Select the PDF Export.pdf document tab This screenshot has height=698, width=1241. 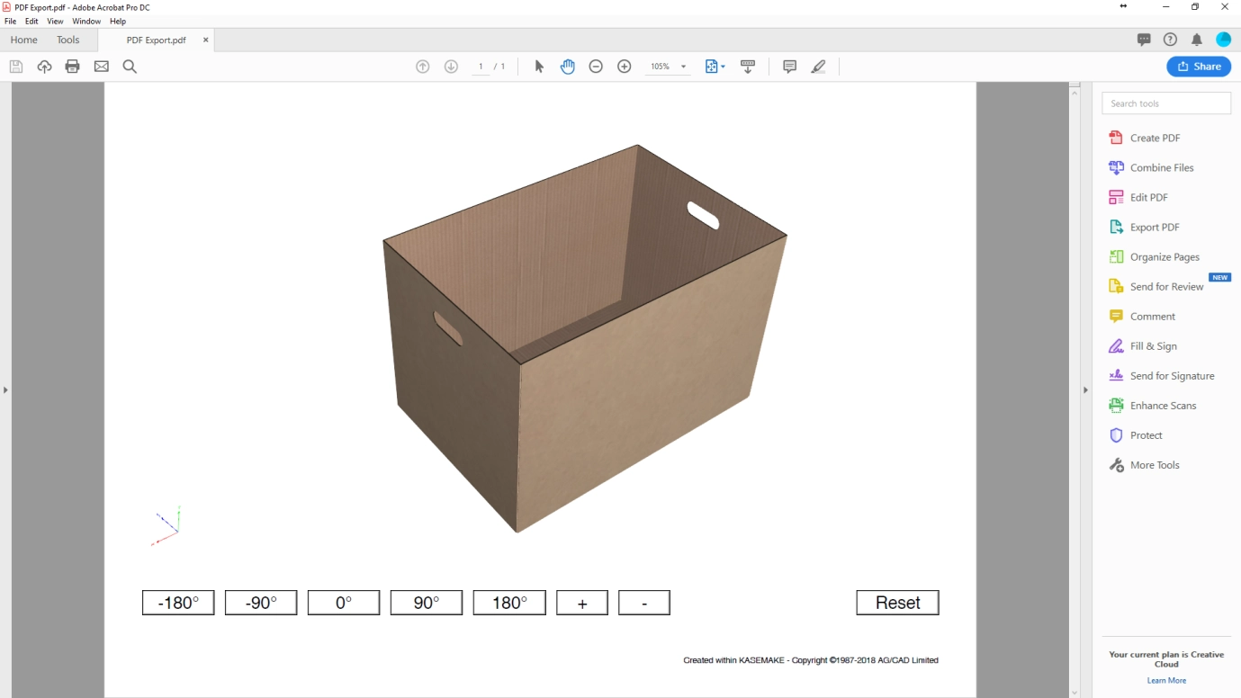point(156,40)
